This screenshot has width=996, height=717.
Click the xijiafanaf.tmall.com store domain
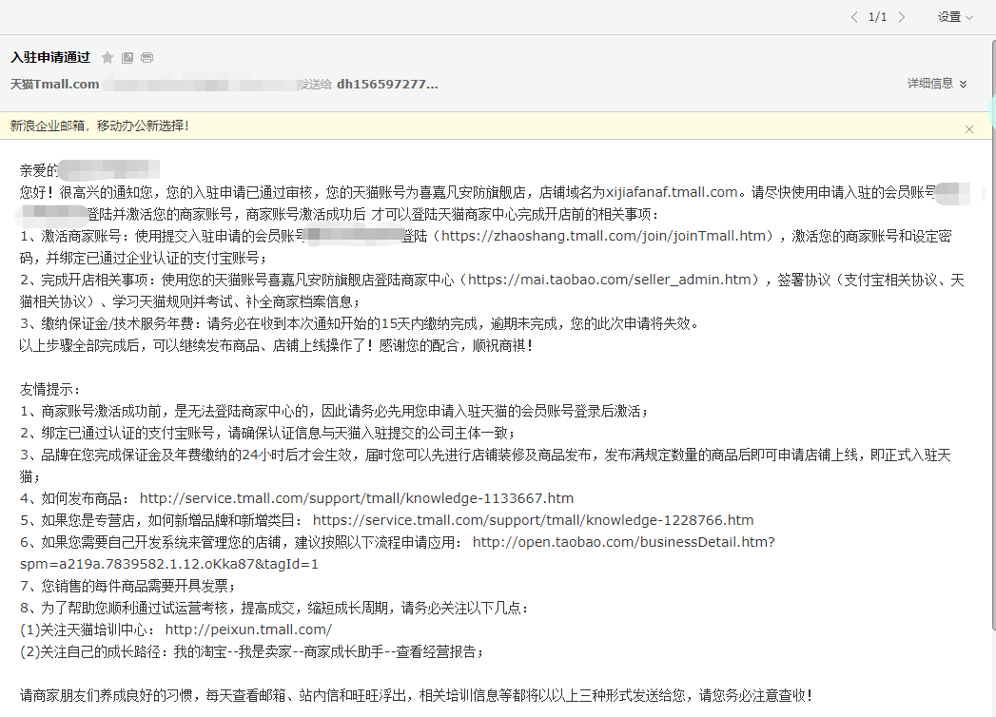(x=672, y=192)
